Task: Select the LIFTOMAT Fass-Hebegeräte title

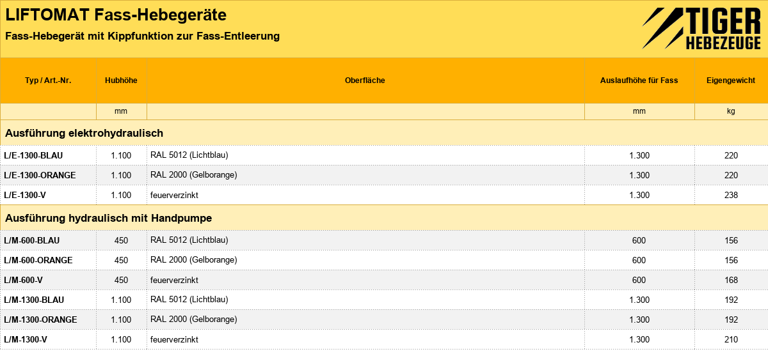Action: pos(116,14)
